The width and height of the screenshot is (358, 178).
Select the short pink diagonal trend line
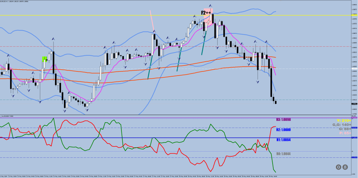point(152,20)
